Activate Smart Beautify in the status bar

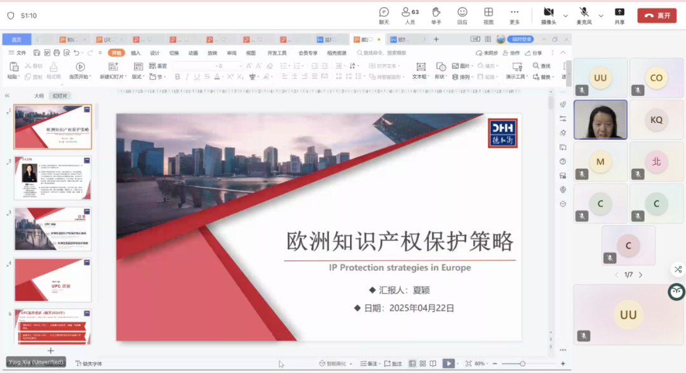332,363
